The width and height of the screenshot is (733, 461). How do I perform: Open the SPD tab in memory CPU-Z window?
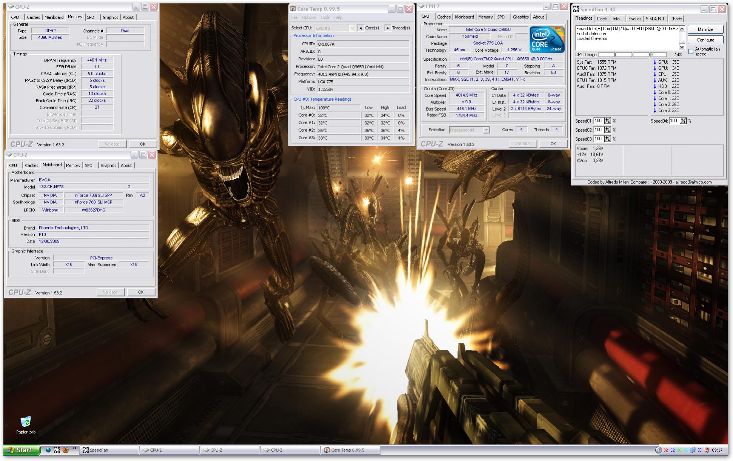click(x=91, y=17)
